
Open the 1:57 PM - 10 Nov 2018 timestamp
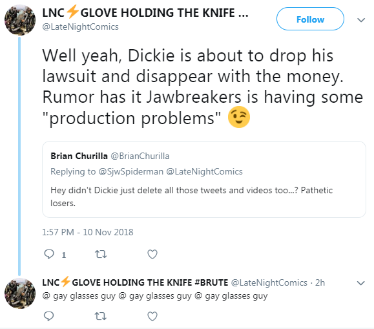click(x=88, y=232)
